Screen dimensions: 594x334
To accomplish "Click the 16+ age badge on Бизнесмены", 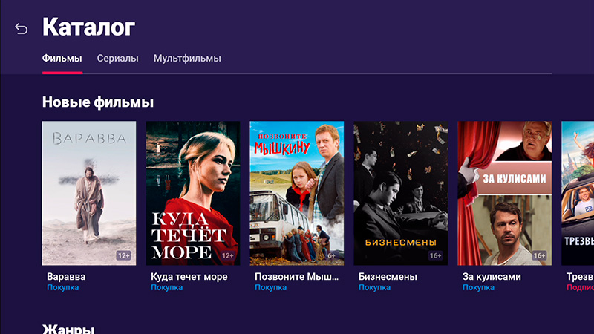I will (x=436, y=255).
